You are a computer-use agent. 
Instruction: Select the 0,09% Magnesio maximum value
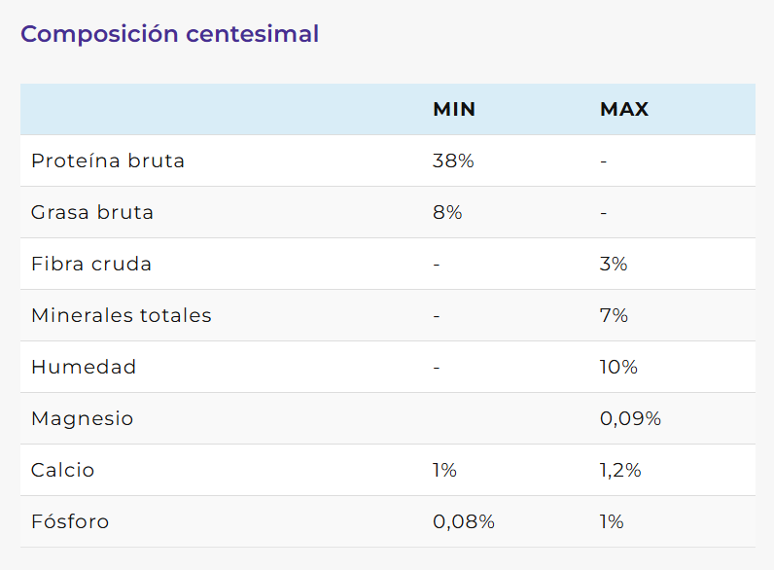[x=630, y=419]
